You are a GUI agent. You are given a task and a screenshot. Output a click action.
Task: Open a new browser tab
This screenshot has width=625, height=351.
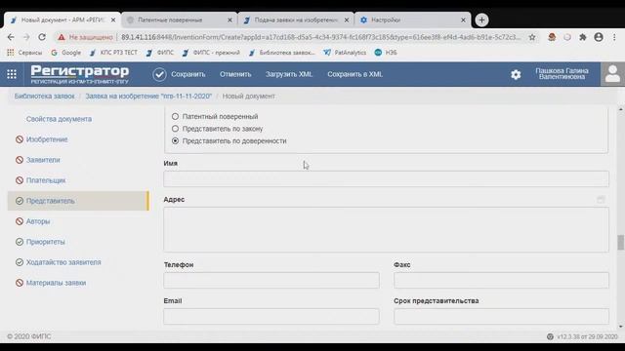point(481,19)
